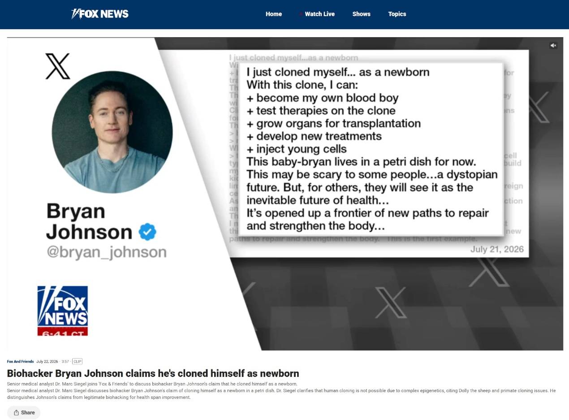Click the CLIP tag label
Viewport: 569px width, 420px height.
pyautogui.click(x=77, y=361)
